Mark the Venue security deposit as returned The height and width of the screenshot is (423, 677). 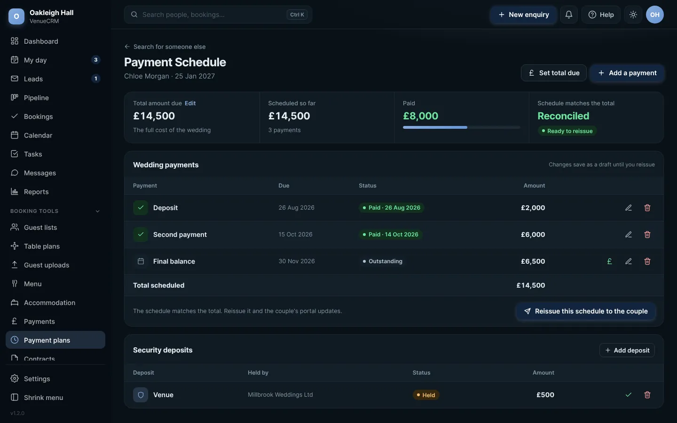click(x=629, y=395)
